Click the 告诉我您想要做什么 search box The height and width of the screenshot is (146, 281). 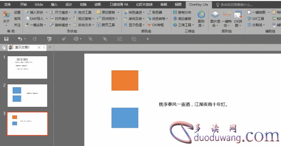tap(236, 5)
